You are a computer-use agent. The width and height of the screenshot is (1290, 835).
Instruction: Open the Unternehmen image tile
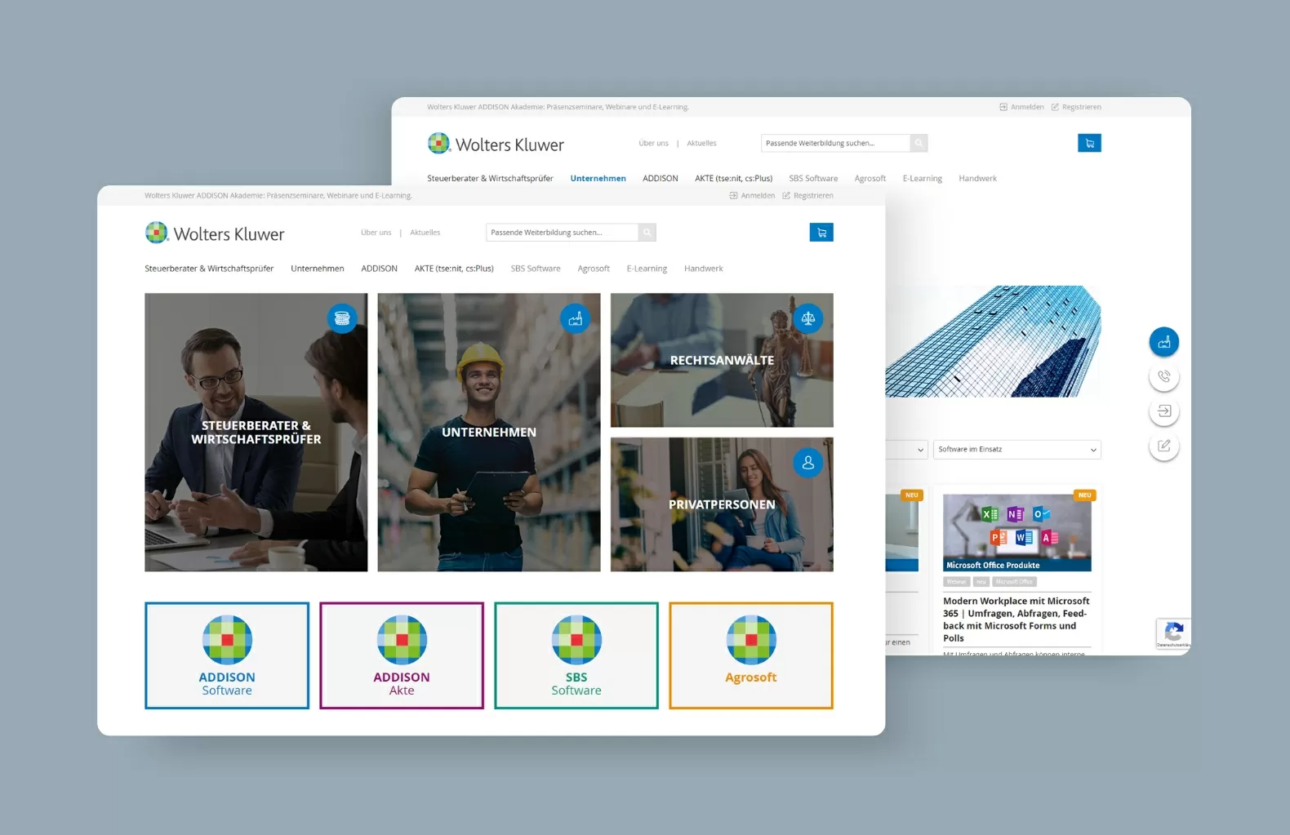[x=489, y=433]
